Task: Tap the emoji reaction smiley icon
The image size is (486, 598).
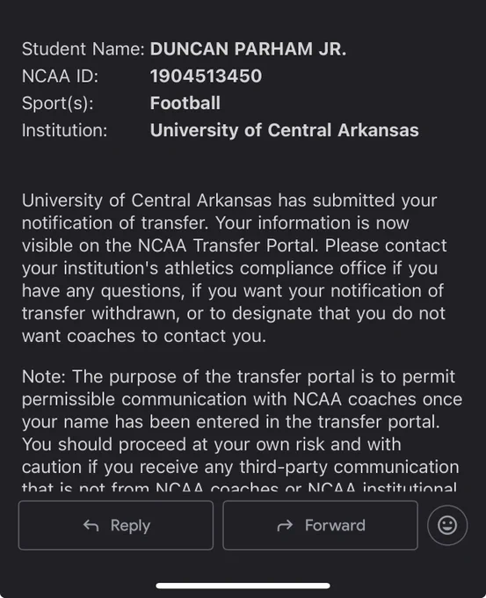Action: 447,525
